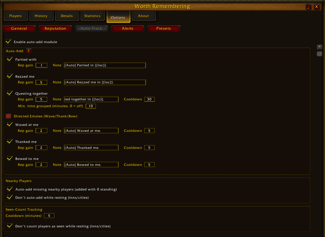This screenshot has height=237, width=325.
Task: Open the Statistics tab
Action: (93, 16)
